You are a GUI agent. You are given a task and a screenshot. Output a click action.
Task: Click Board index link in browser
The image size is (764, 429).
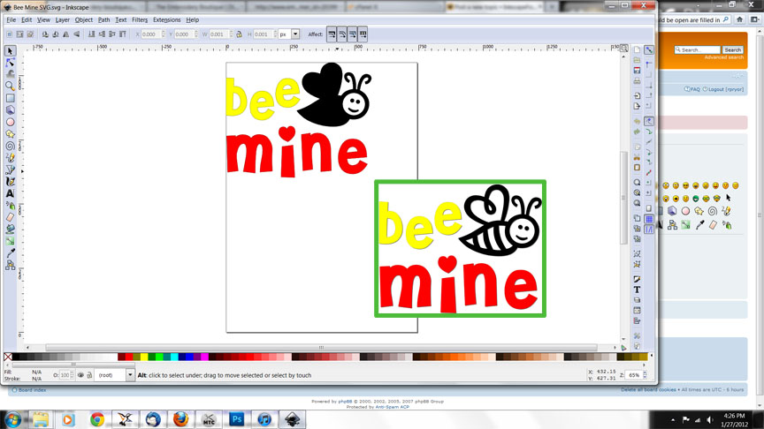tap(32, 390)
